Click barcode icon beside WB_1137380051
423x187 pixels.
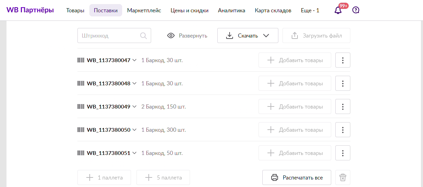(81, 153)
